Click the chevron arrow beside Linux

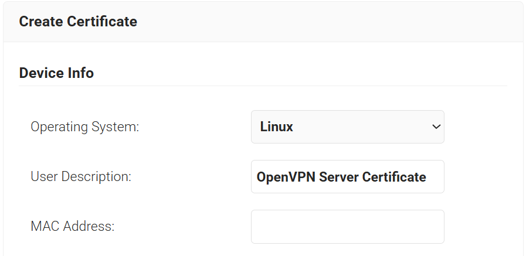point(436,127)
